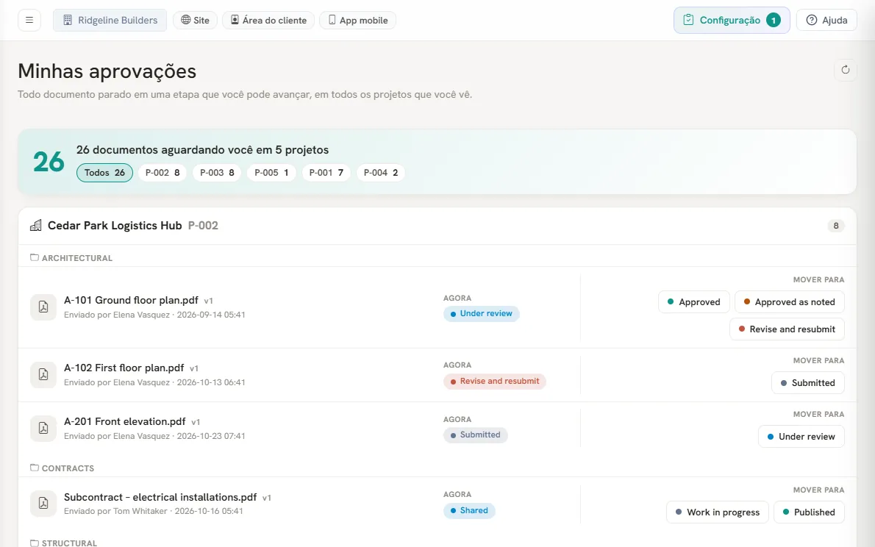Click the A-201 Front elevation PDF icon

[43, 428]
